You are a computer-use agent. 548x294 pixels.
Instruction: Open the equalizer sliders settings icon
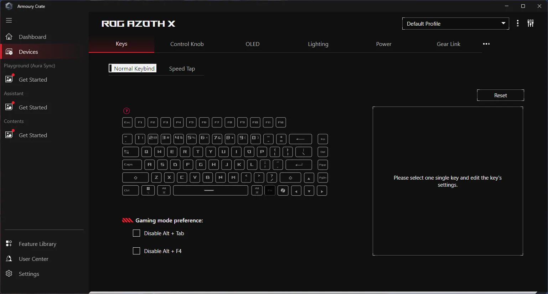point(531,24)
